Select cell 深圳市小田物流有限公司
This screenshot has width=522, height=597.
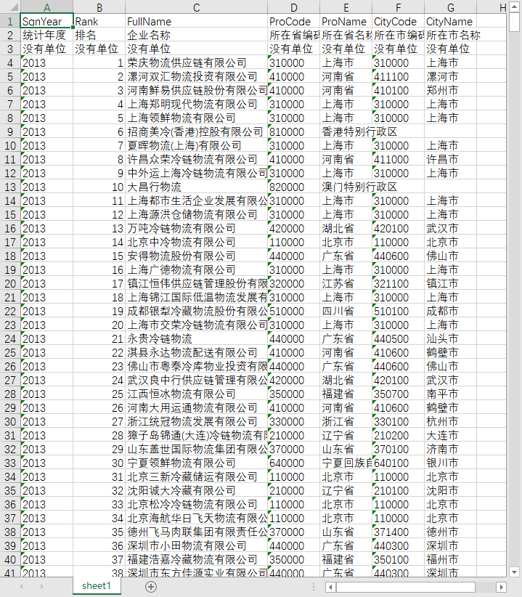pos(196,545)
